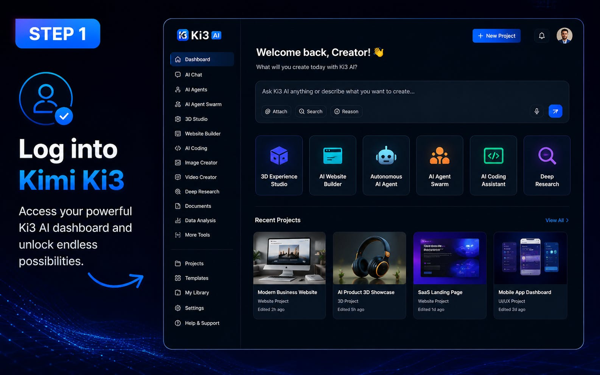Image resolution: width=600 pixels, height=375 pixels.
Task: Click the Image Creator icon in sidebar
Action: pos(178,163)
